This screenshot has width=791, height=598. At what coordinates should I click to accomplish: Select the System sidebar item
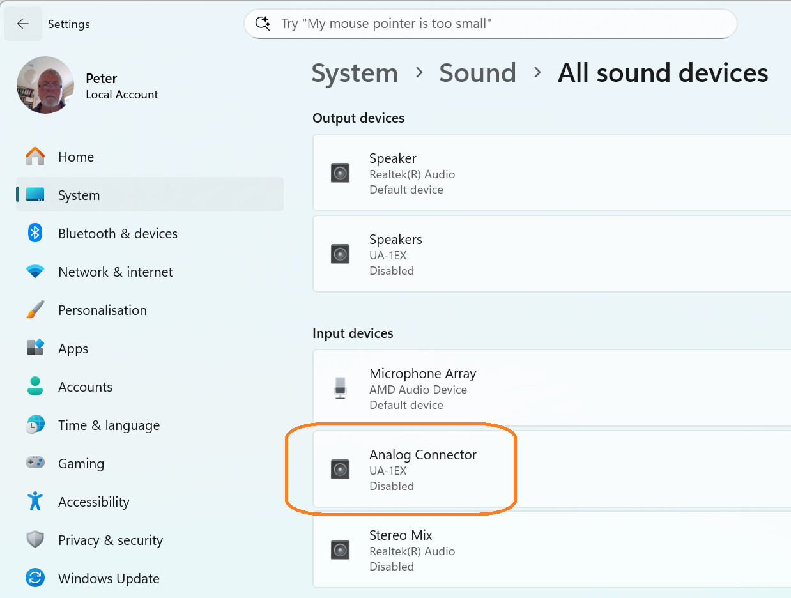click(x=79, y=195)
